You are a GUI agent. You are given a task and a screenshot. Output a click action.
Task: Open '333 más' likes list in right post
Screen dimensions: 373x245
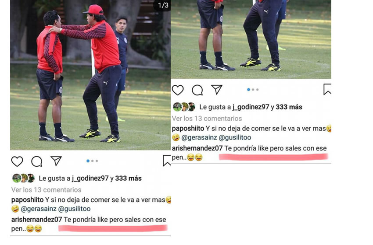pos(289,107)
